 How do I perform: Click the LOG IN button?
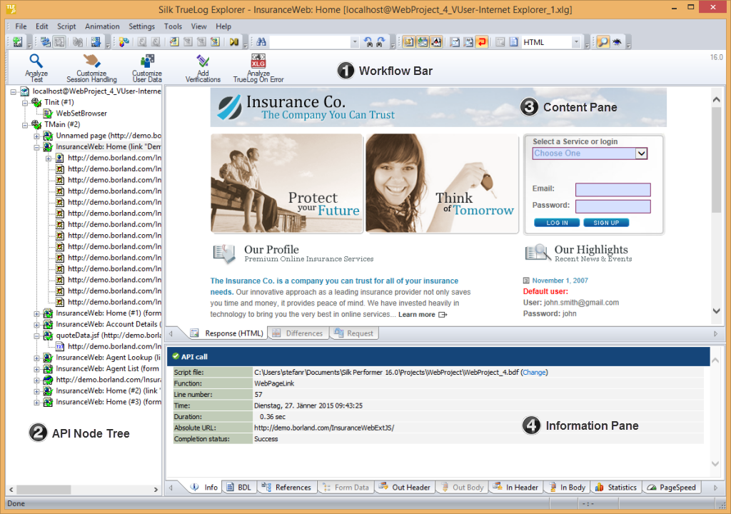tap(557, 223)
